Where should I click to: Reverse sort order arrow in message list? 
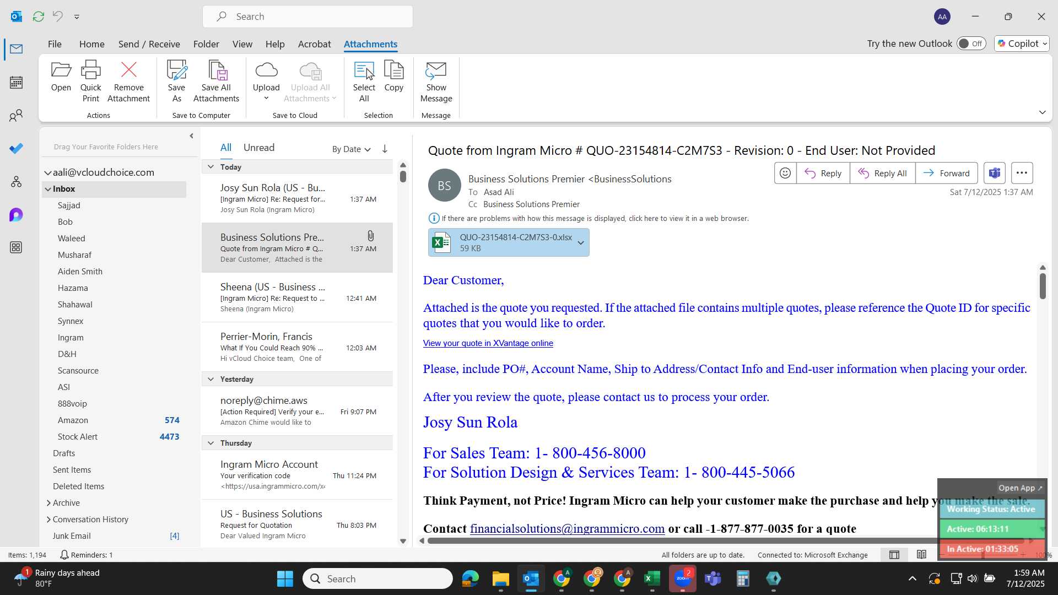[385, 149]
